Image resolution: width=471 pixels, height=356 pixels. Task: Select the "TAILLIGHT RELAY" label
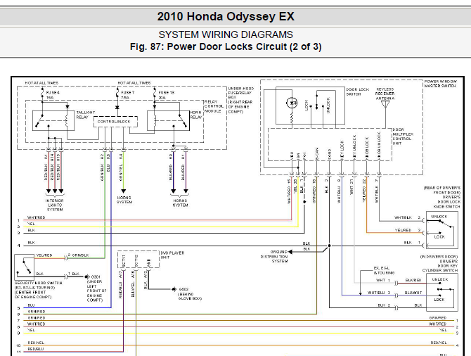tap(85, 115)
